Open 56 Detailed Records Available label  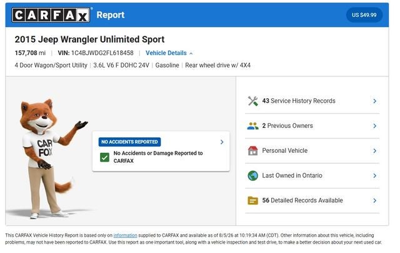click(x=302, y=200)
